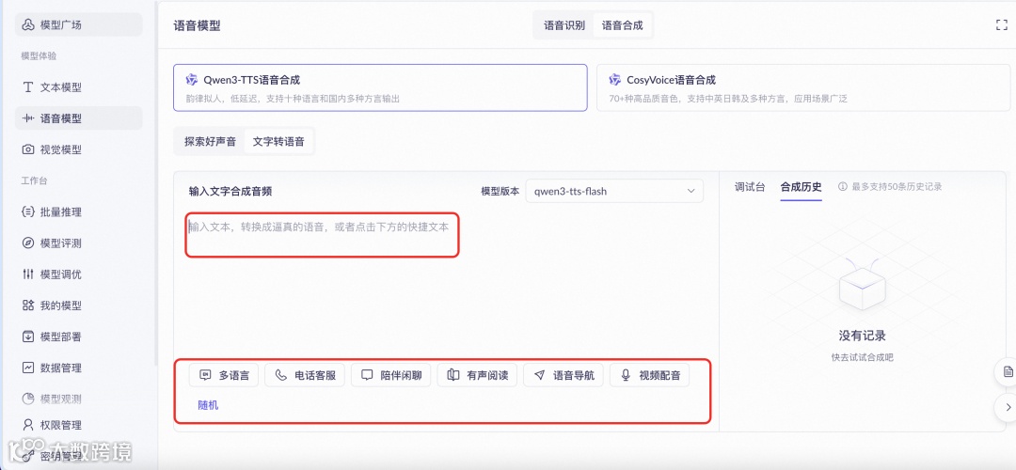Switch to the 调试台 tab
Screen dimensions: 1016x470
pos(750,187)
